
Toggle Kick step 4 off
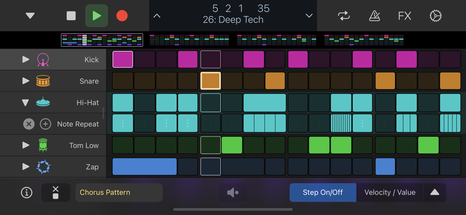(x=188, y=60)
